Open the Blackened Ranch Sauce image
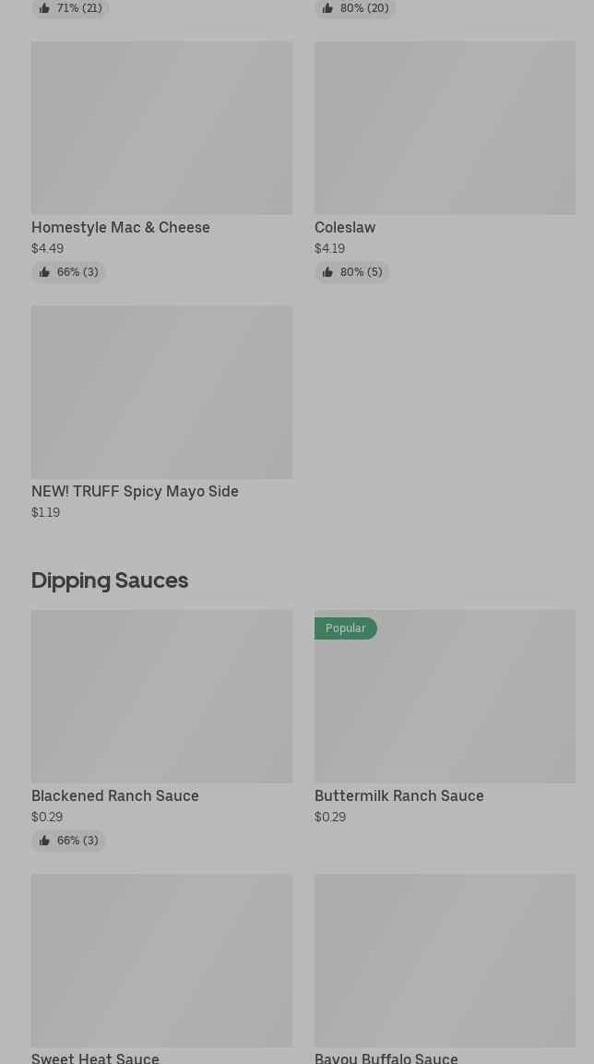The image size is (594, 1064). coord(161,697)
